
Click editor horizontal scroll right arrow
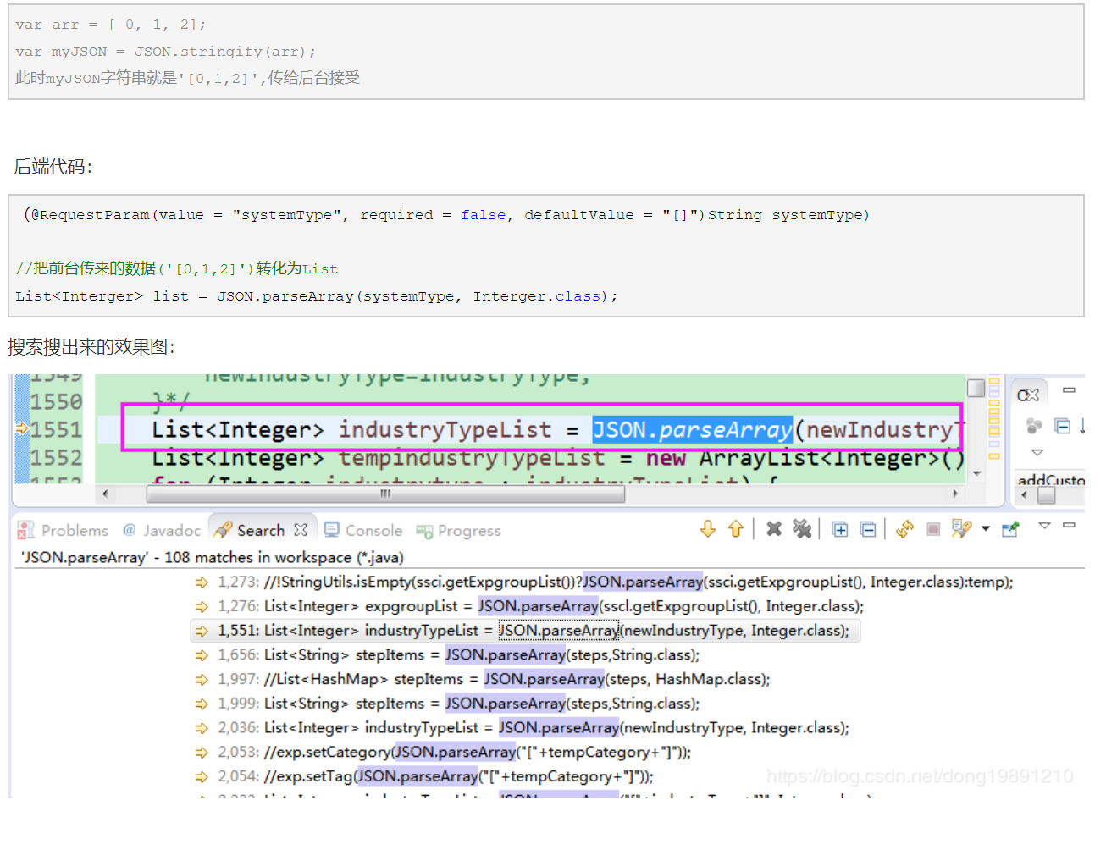[x=955, y=494]
